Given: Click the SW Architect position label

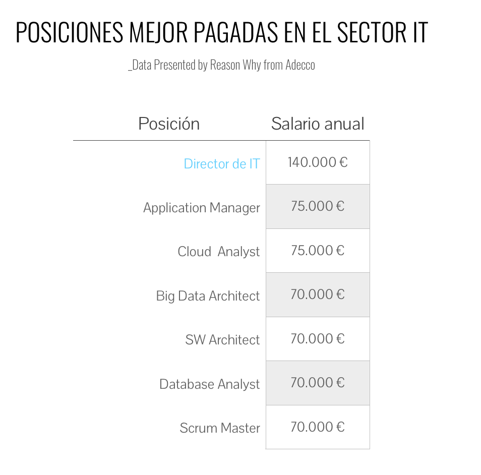Looking at the screenshot, I should point(222,340).
